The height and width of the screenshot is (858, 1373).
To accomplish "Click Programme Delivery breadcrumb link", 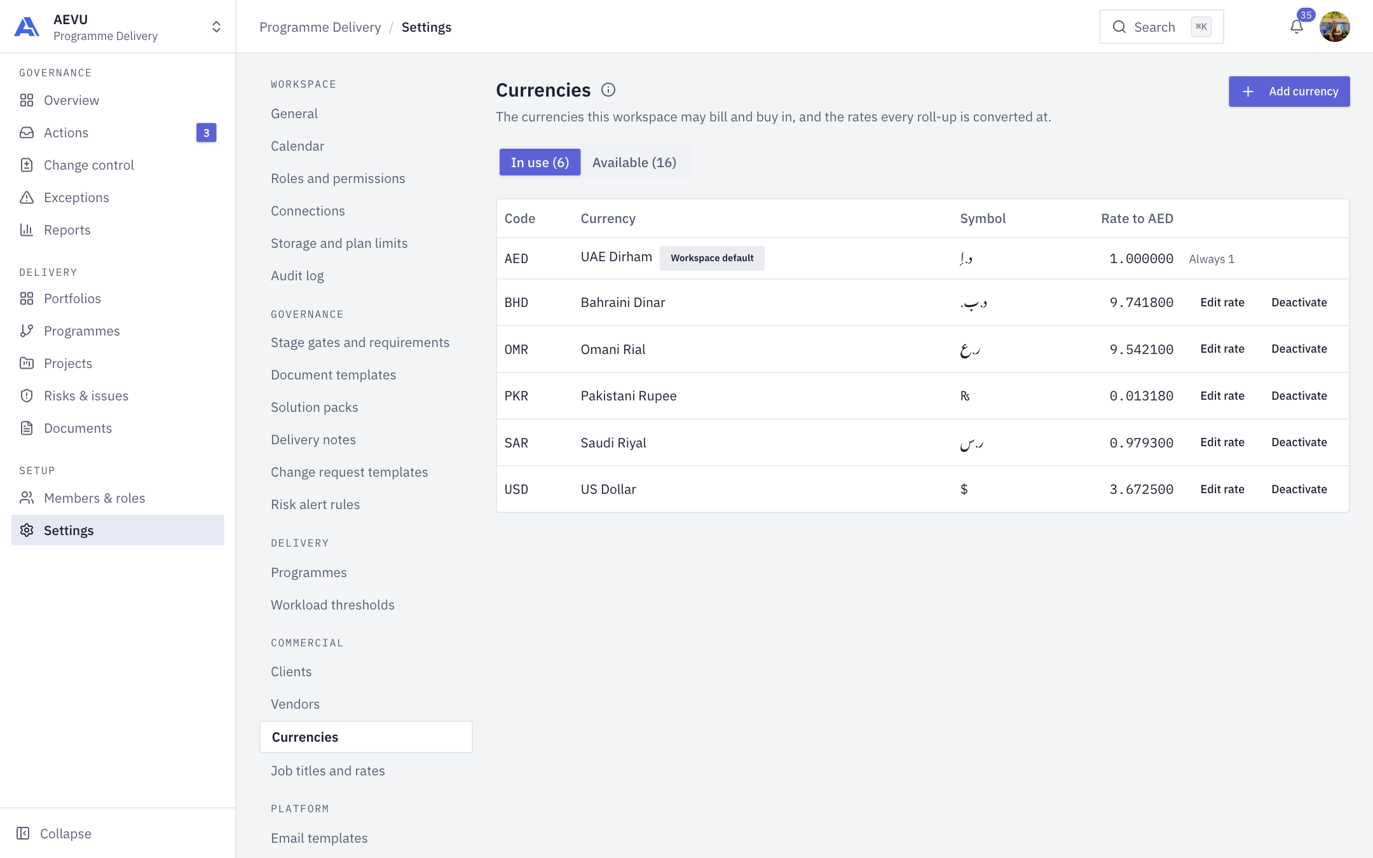I will click(320, 27).
